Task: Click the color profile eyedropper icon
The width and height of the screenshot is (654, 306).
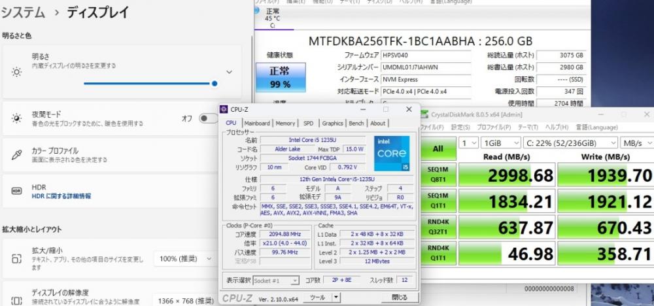Action: [x=17, y=155]
